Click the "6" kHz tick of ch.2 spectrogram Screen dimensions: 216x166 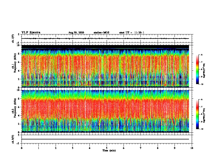19,107
